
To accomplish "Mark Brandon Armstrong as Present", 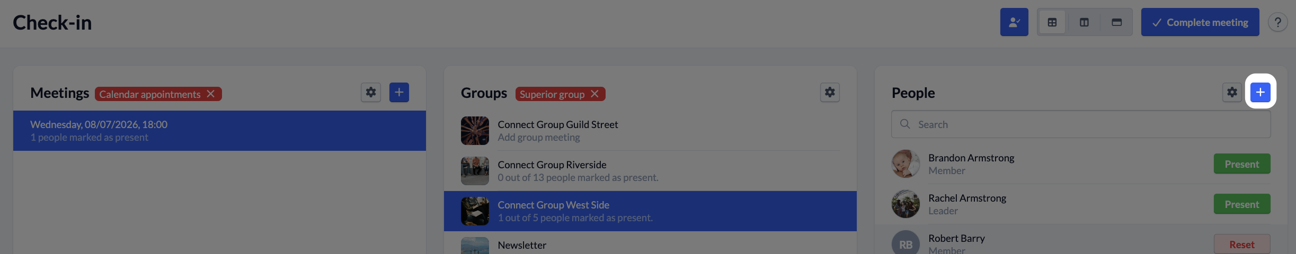I will click(1242, 164).
